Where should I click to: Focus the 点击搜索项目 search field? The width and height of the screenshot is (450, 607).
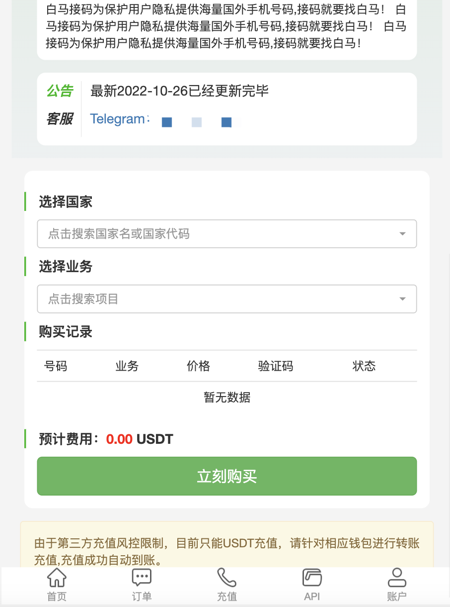point(219,299)
